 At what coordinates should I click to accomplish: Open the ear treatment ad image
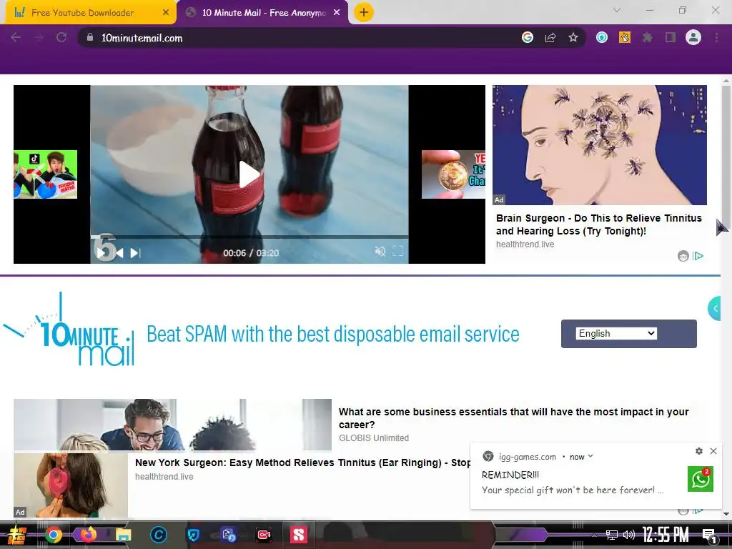coord(71,485)
